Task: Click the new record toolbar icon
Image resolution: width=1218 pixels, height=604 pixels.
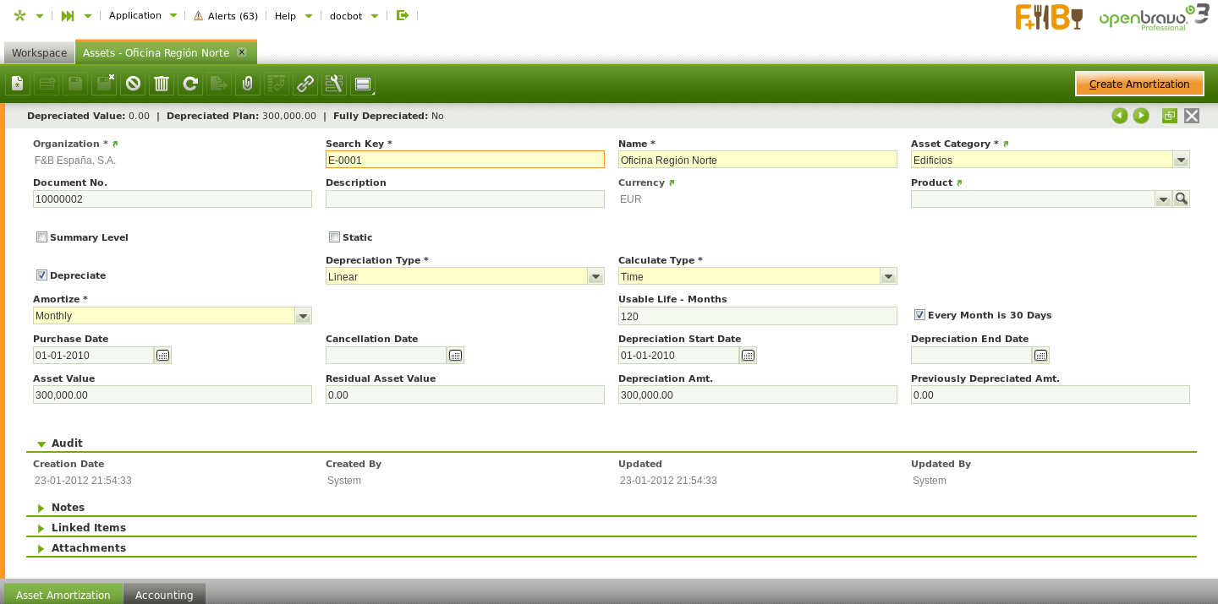Action: coord(18,84)
